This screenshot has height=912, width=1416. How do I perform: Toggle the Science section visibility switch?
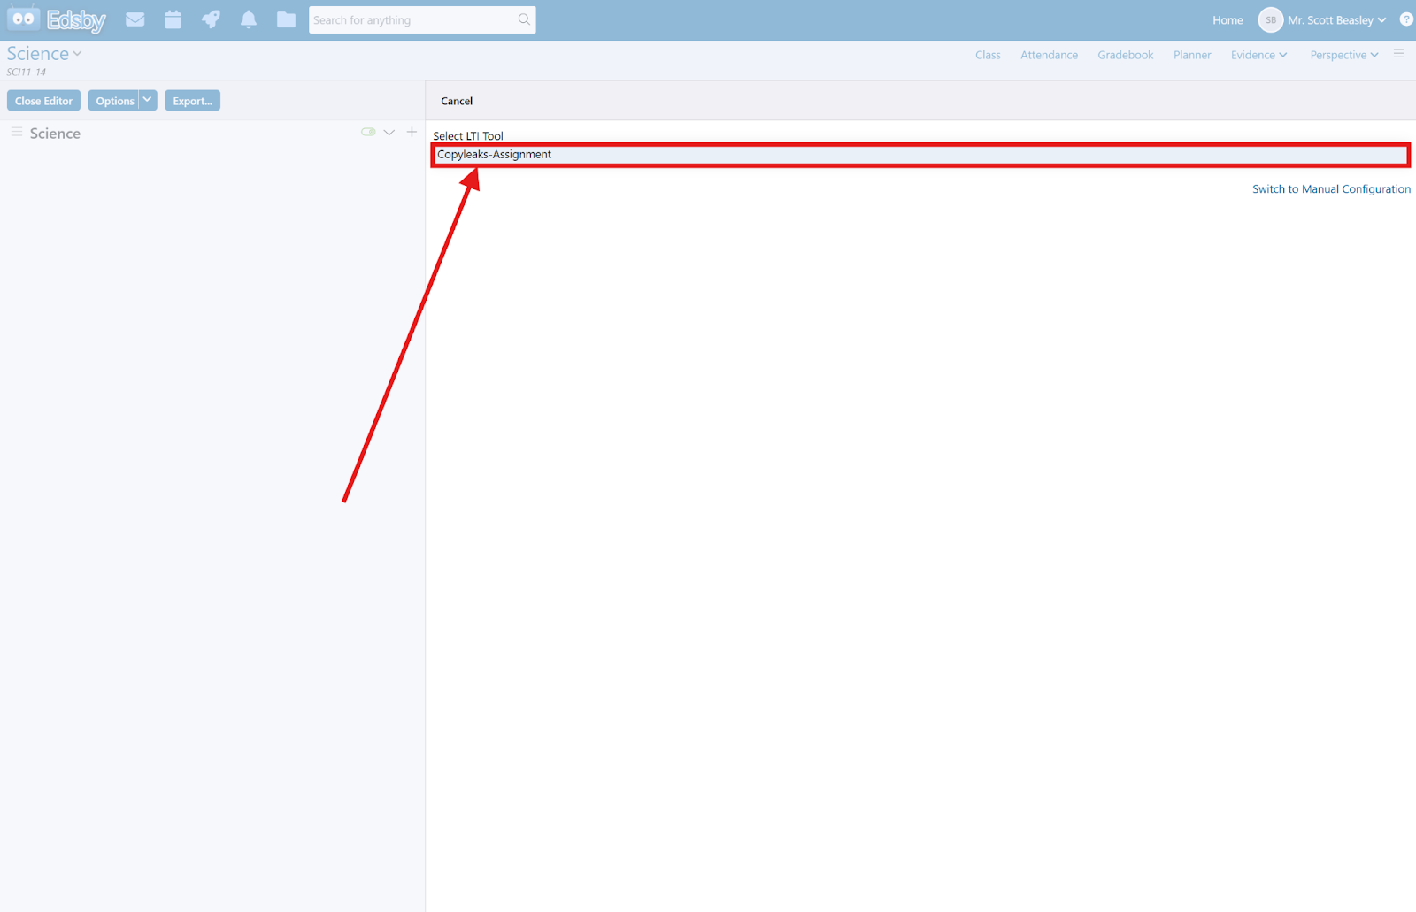pyautogui.click(x=368, y=132)
